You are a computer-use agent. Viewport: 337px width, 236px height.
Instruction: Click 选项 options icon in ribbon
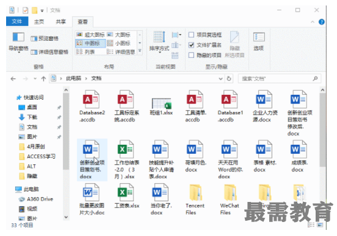[x=259, y=41]
